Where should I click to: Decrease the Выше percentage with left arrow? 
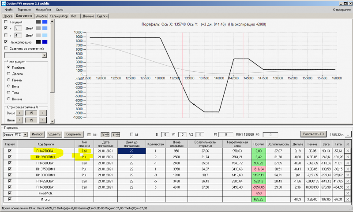[x=19, y=113]
